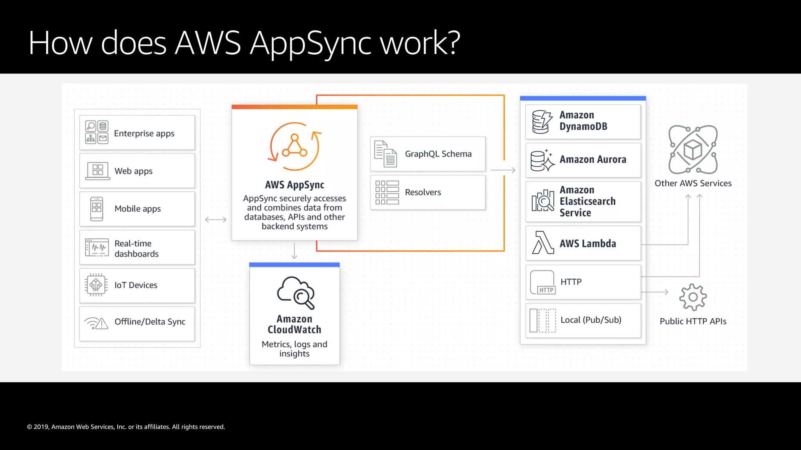
Task: Click the Web apps laptop icon
Action: 97,171
